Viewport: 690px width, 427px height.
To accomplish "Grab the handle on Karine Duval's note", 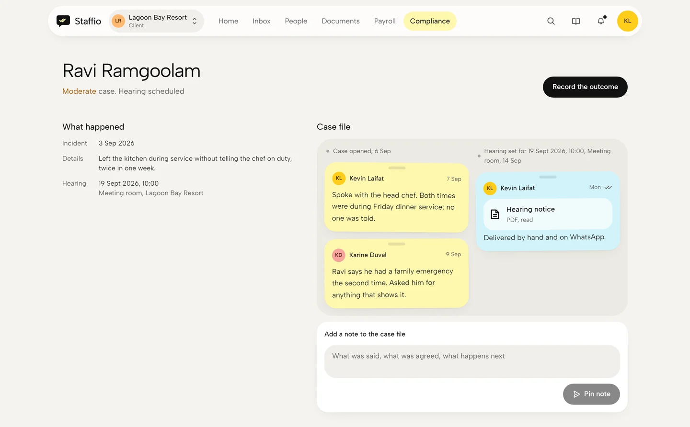I will click(397, 244).
